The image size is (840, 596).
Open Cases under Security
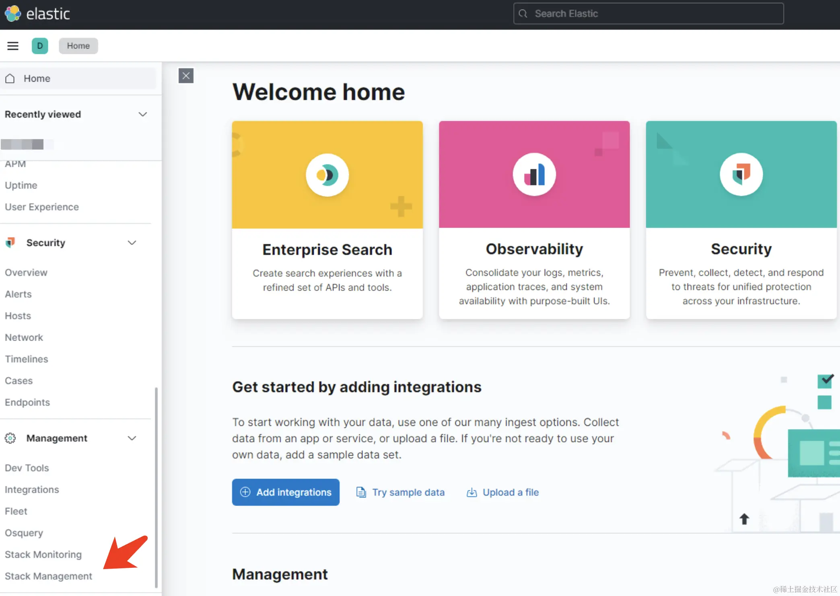click(19, 381)
